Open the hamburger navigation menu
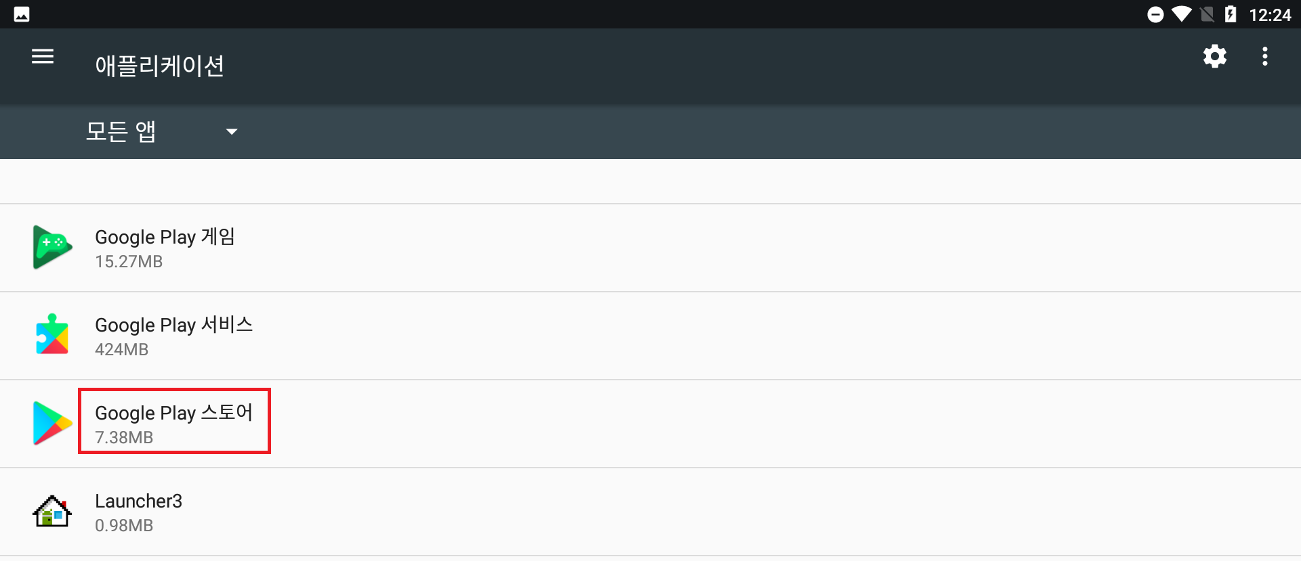1301x561 pixels. coord(43,57)
